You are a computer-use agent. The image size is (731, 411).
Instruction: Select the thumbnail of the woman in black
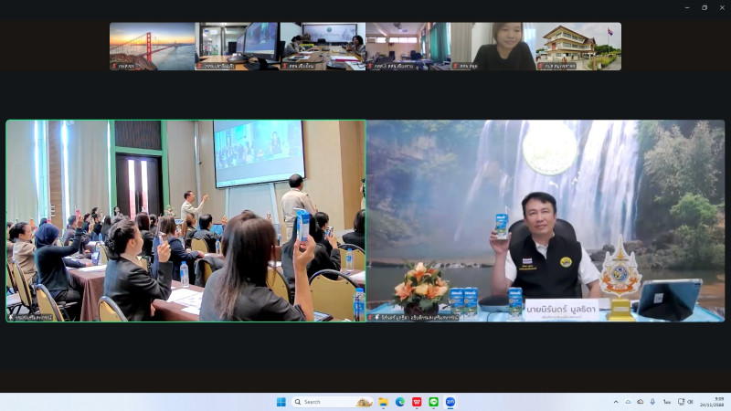[x=493, y=47]
